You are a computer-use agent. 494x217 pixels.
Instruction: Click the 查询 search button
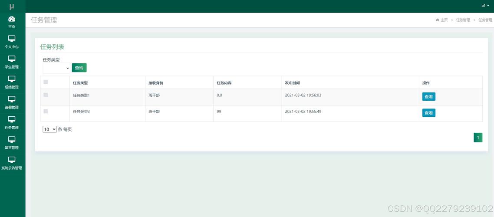point(79,68)
